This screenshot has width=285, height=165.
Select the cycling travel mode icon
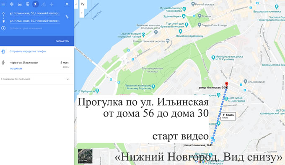(x=44, y=4)
